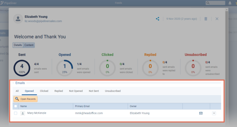This screenshot has width=237, height=127.
Task: Select the Details view button
Action: tap(18, 45)
